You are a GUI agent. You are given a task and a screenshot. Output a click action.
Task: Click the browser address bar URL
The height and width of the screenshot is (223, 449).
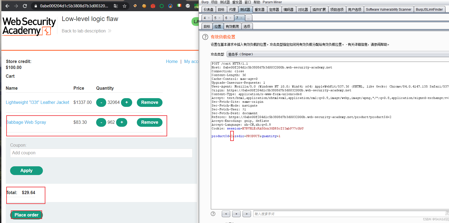pyautogui.click(x=74, y=6)
